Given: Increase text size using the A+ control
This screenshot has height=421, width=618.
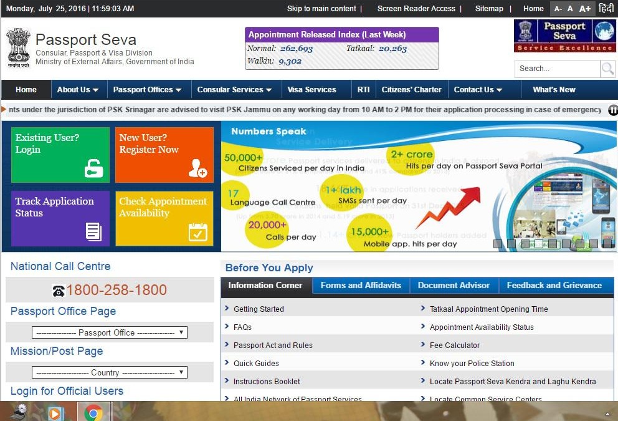Looking at the screenshot, I should [x=585, y=8].
